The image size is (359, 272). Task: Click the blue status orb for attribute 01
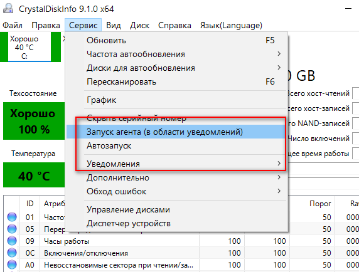click(12, 217)
